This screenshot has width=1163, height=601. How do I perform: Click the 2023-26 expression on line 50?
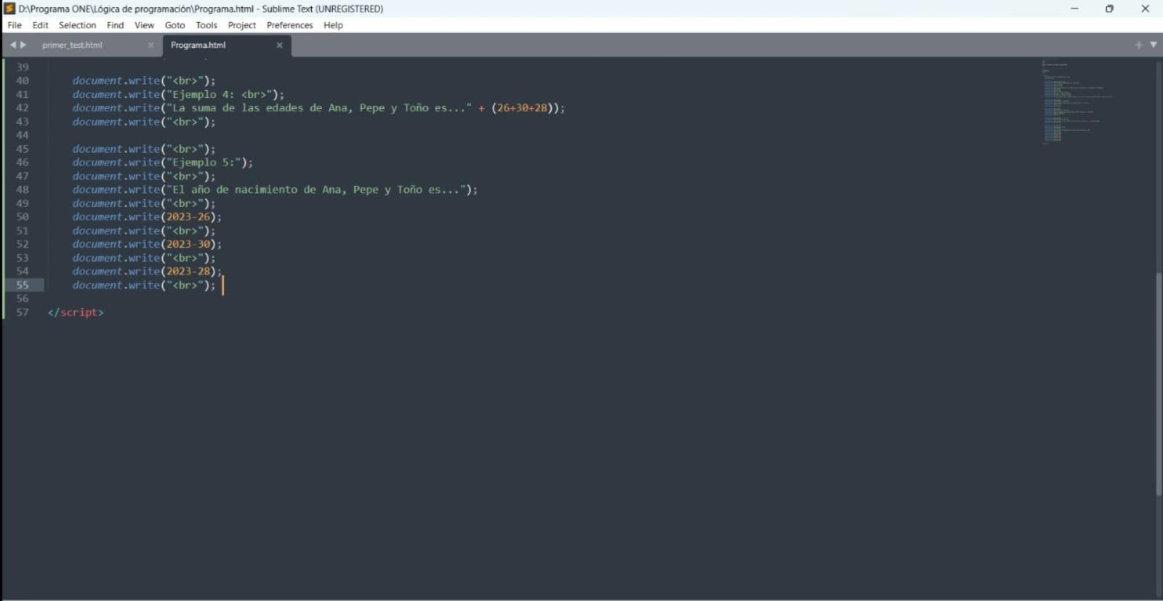click(x=188, y=217)
